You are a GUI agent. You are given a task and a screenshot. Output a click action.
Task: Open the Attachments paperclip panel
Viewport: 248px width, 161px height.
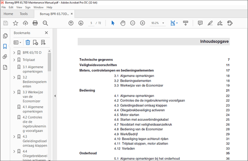click(x=5, y=57)
